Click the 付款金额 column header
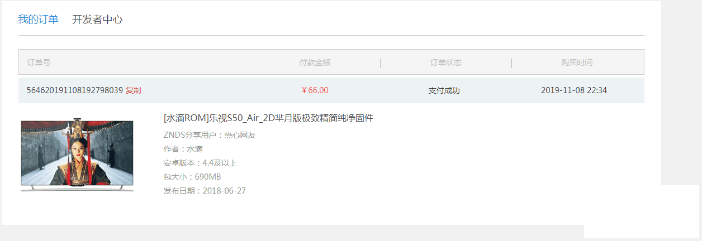 tap(315, 62)
